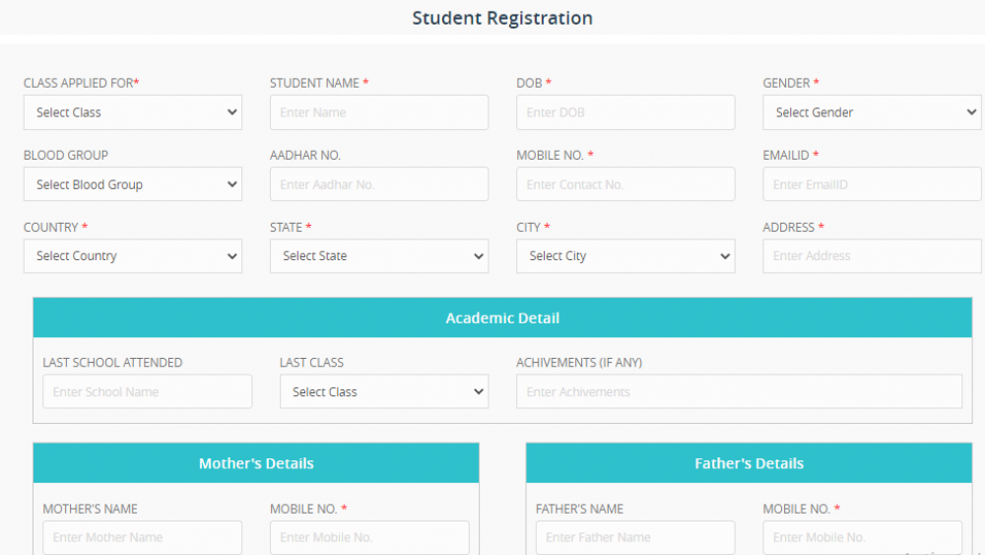The width and height of the screenshot is (985, 555).
Task: Open the Blood Group dropdown
Action: click(x=132, y=184)
